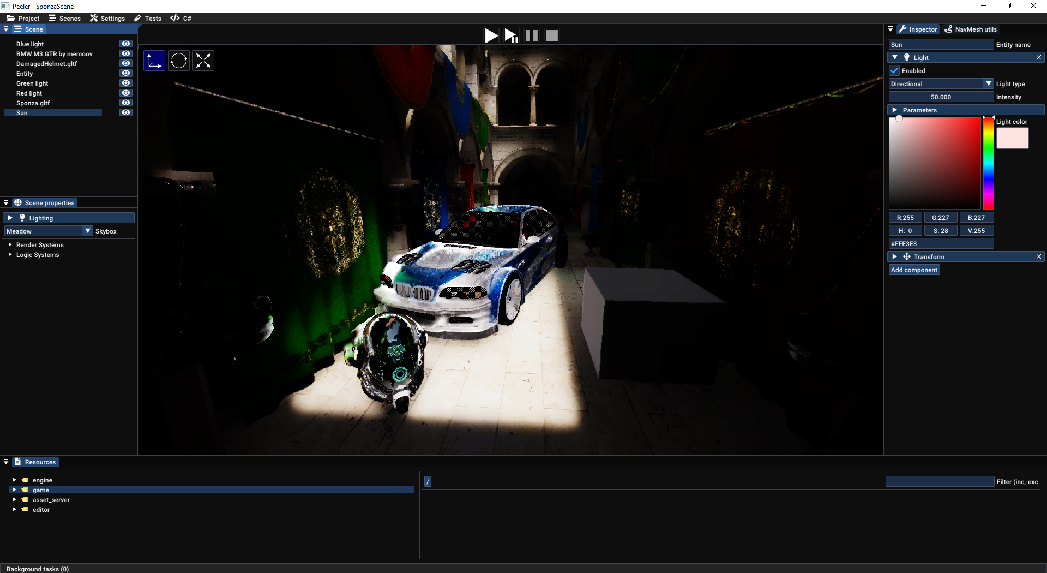Screen dimensions: 1047x573
Task: Start the scene with the Play button
Action: [x=491, y=36]
